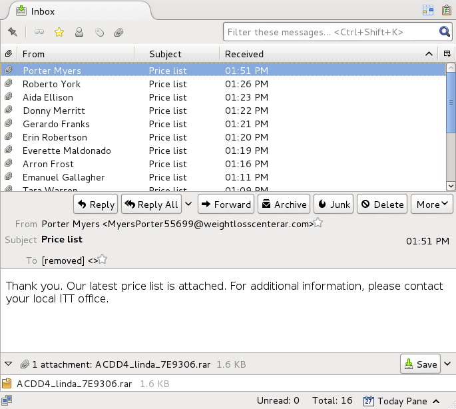Delete the message with the Delete button
The height and width of the screenshot is (409, 456).
tap(382, 204)
